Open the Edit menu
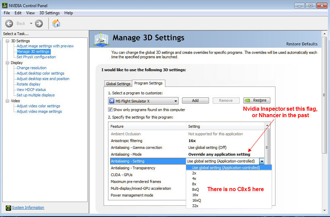The height and width of the screenshot is (217, 330). [18, 13]
